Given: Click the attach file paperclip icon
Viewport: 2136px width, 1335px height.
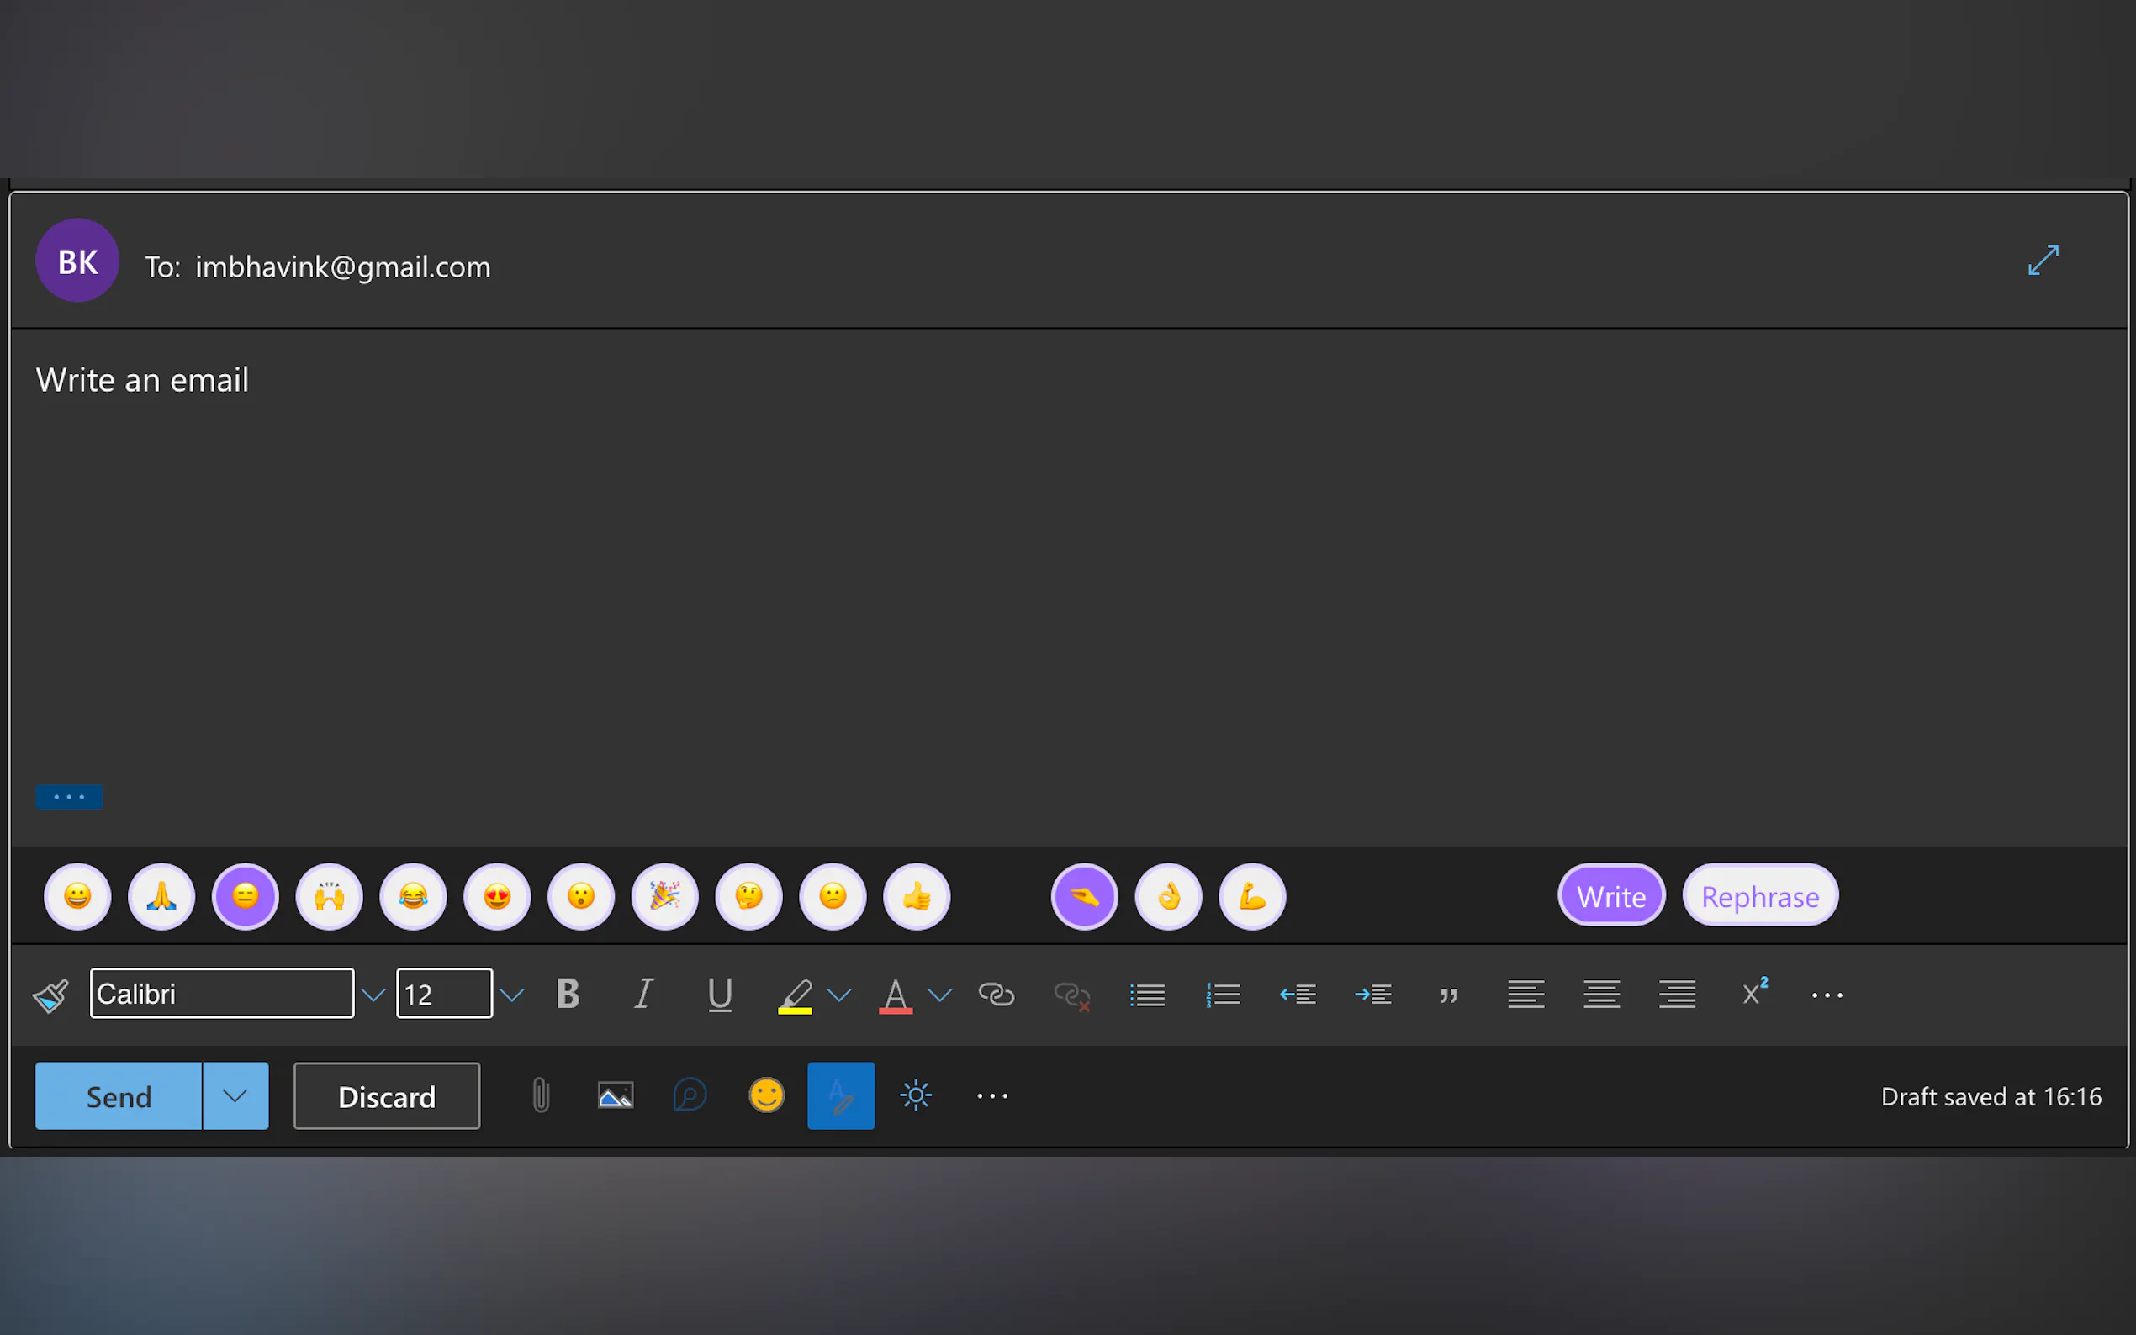Looking at the screenshot, I should [x=541, y=1095].
